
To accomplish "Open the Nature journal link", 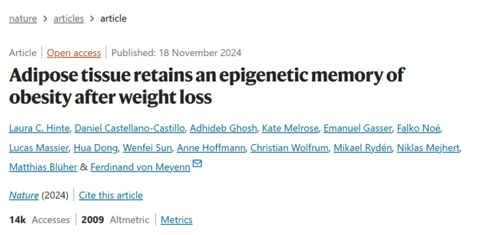I will 24,195.
